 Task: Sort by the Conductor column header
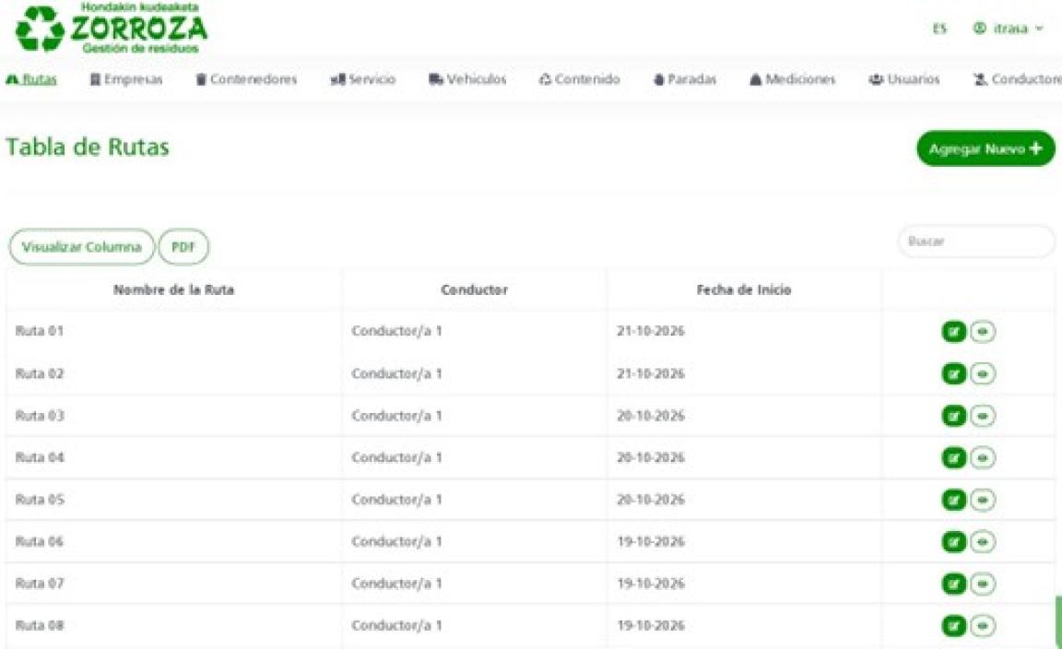click(x=474, y=290)
